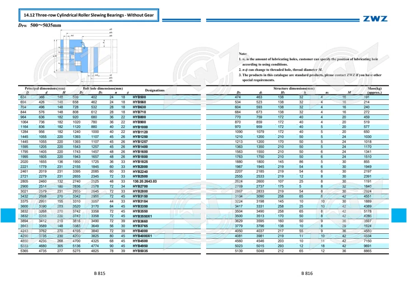Click page number B 815
The height and width of the screenshot is (288, 407).
pyautogui.click(x=99, y=273)
